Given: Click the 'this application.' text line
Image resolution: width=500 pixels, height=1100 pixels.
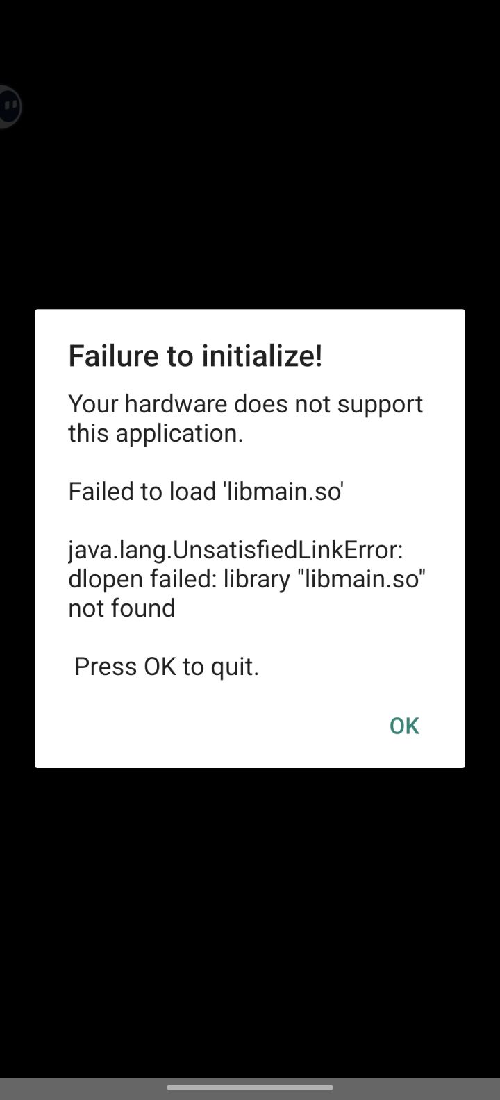Looking at the screenshot, I should pyautogui.click(x=156, y=433).
